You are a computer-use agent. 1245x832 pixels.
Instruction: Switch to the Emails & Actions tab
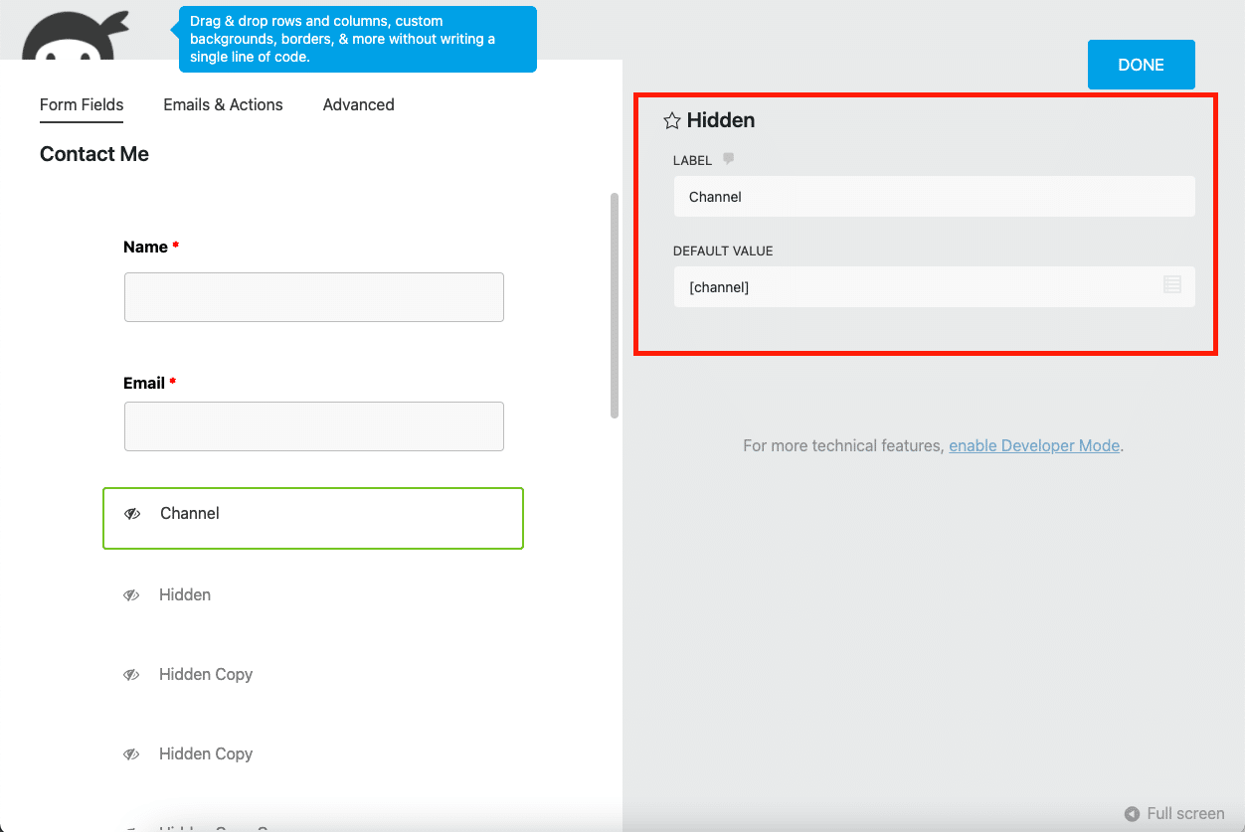(x=223, y=104)
